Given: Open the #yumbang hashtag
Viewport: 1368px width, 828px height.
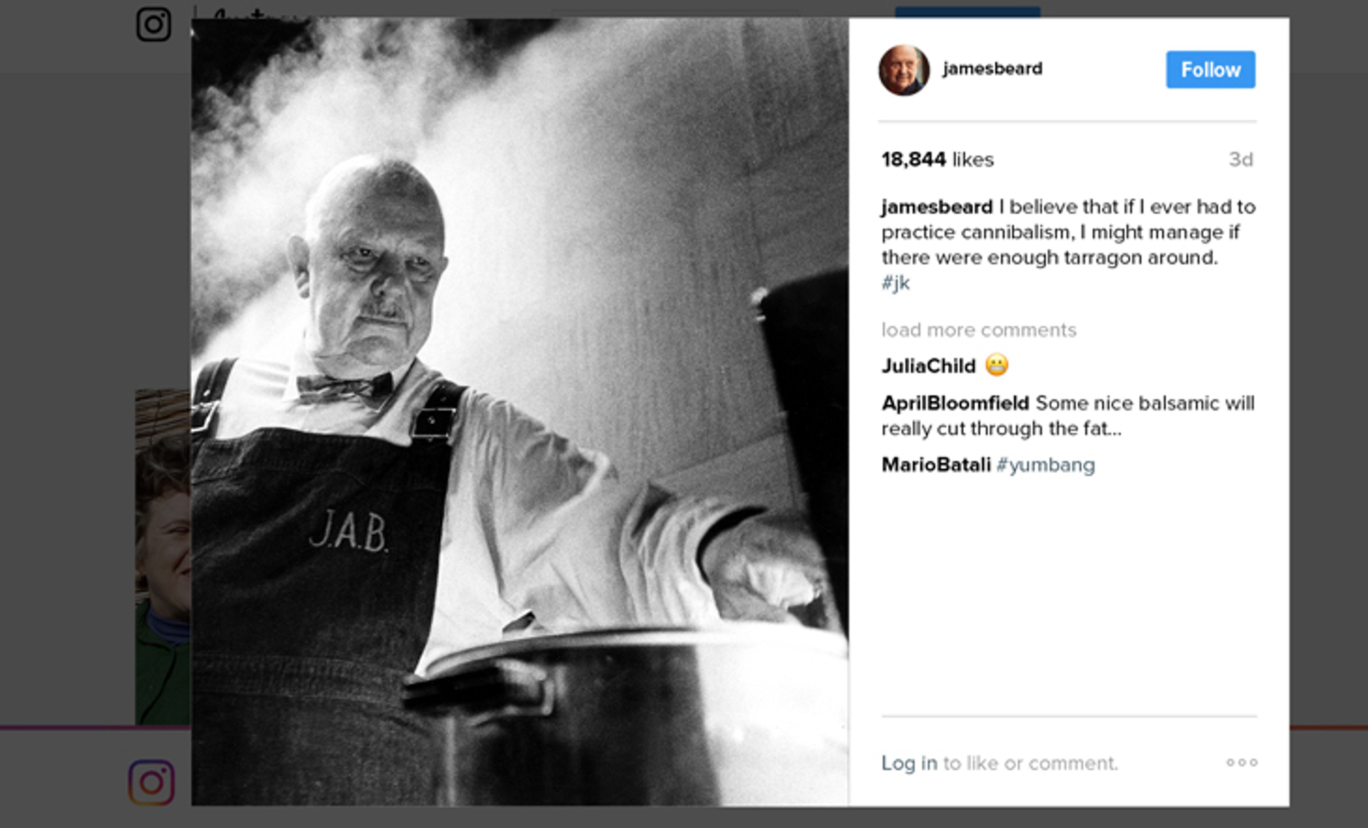Looking at the screenshot, I should [1046, 465].
